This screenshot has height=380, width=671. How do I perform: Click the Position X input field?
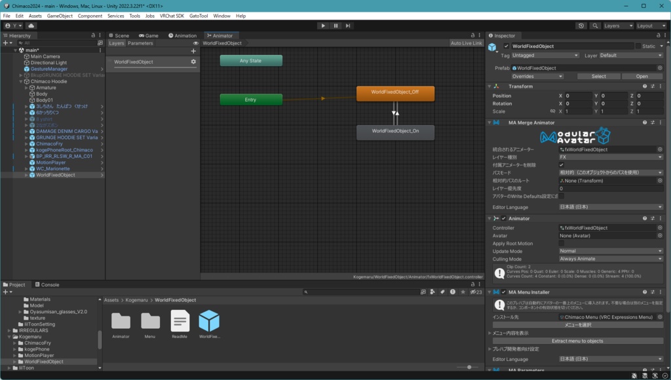[x=578, y=96]
